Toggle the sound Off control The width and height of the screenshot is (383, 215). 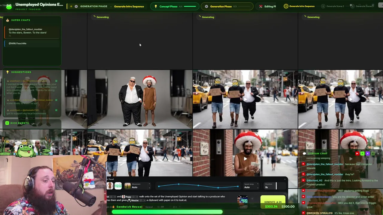pyautogui.click(x=161, y=207)
